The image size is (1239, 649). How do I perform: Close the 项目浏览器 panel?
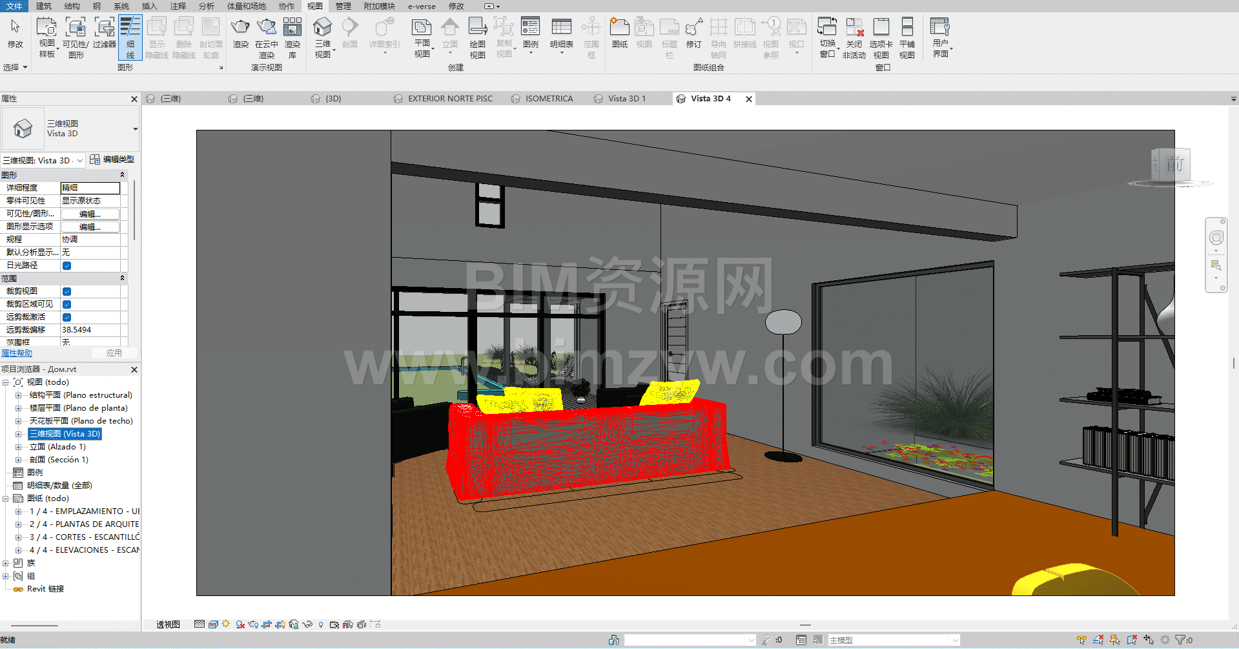(x=134, y=369)
